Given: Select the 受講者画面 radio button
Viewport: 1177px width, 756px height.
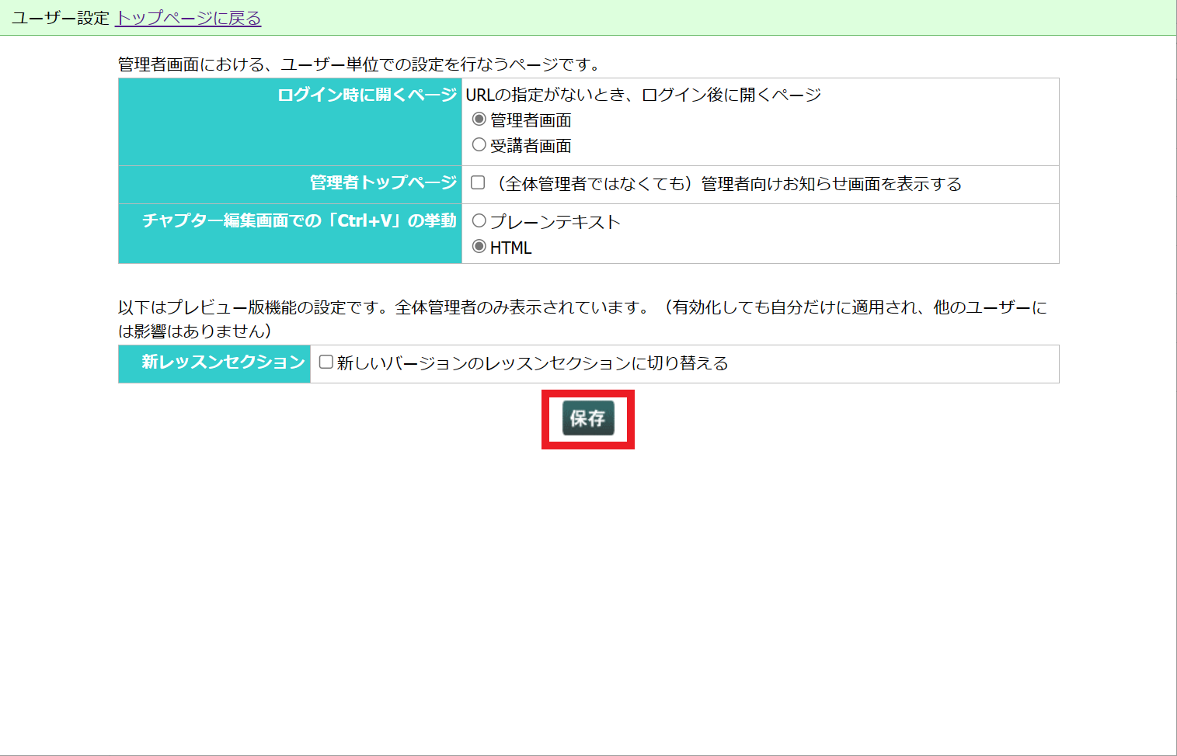Looking at the screenshot, I should [x=479, y=144].
